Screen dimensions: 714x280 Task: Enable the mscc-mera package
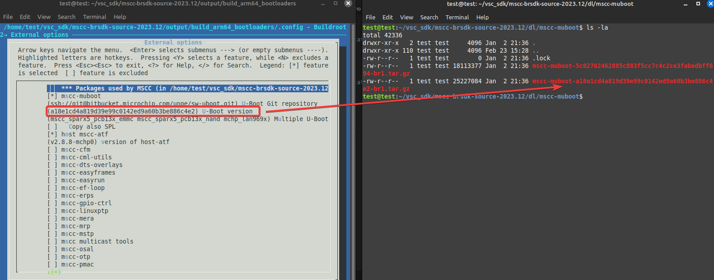coord(52,218)
